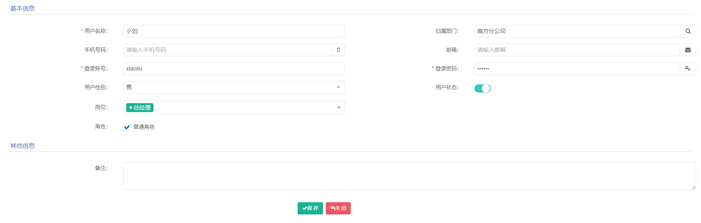Click the search icon beside 归属部门

(x=688, y=31)
